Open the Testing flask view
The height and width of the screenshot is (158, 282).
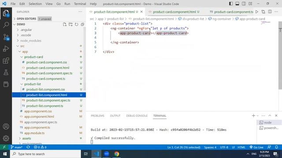[x=6, y=72]
